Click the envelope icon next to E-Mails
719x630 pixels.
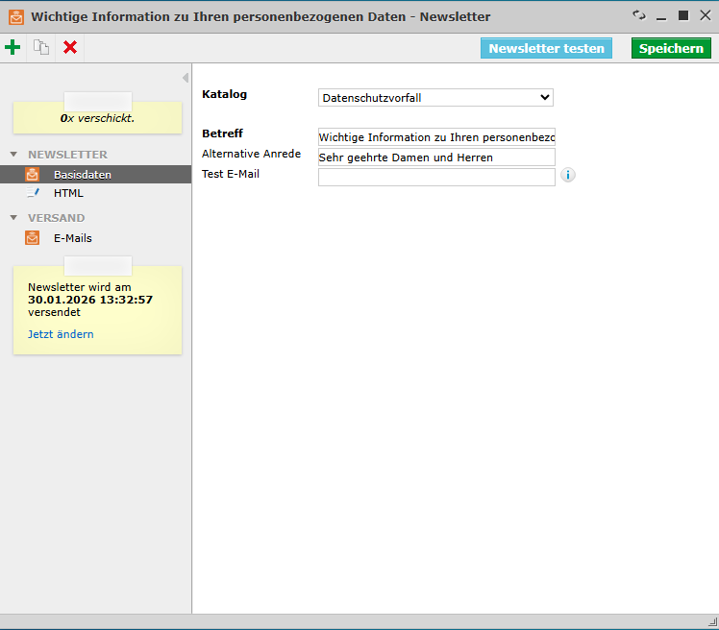pyautogui.click(x=33, y=238)
